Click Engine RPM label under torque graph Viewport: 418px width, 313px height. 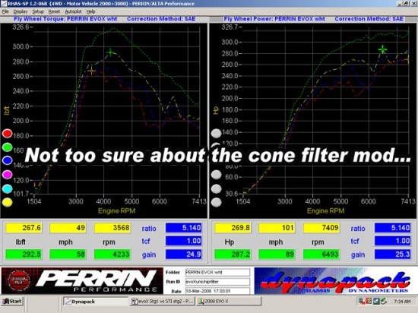(x=117, y=211)
